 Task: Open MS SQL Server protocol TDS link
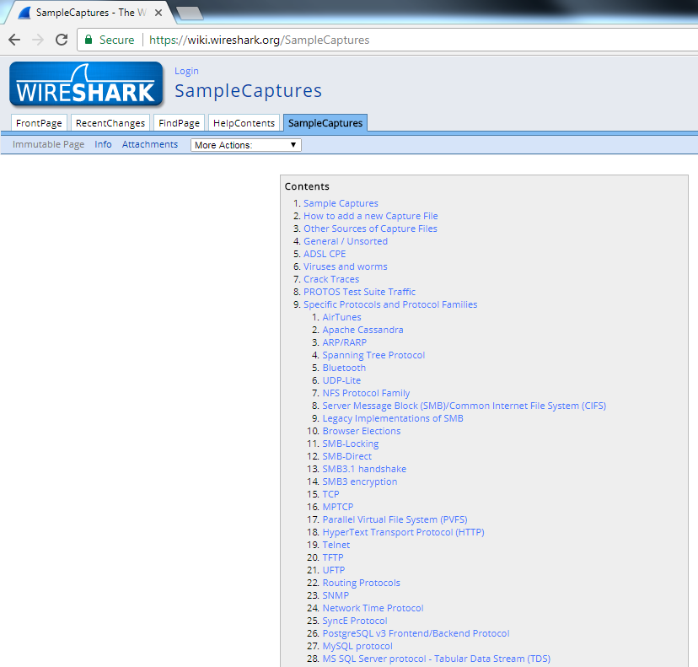click(437, 659)
